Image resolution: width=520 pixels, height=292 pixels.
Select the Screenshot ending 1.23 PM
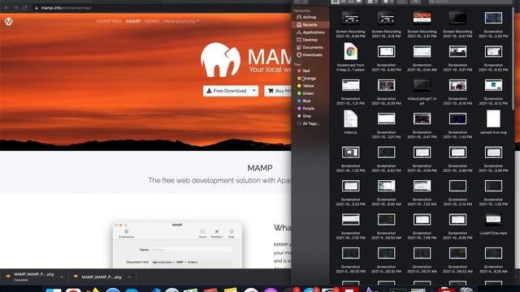pos(350,159)
